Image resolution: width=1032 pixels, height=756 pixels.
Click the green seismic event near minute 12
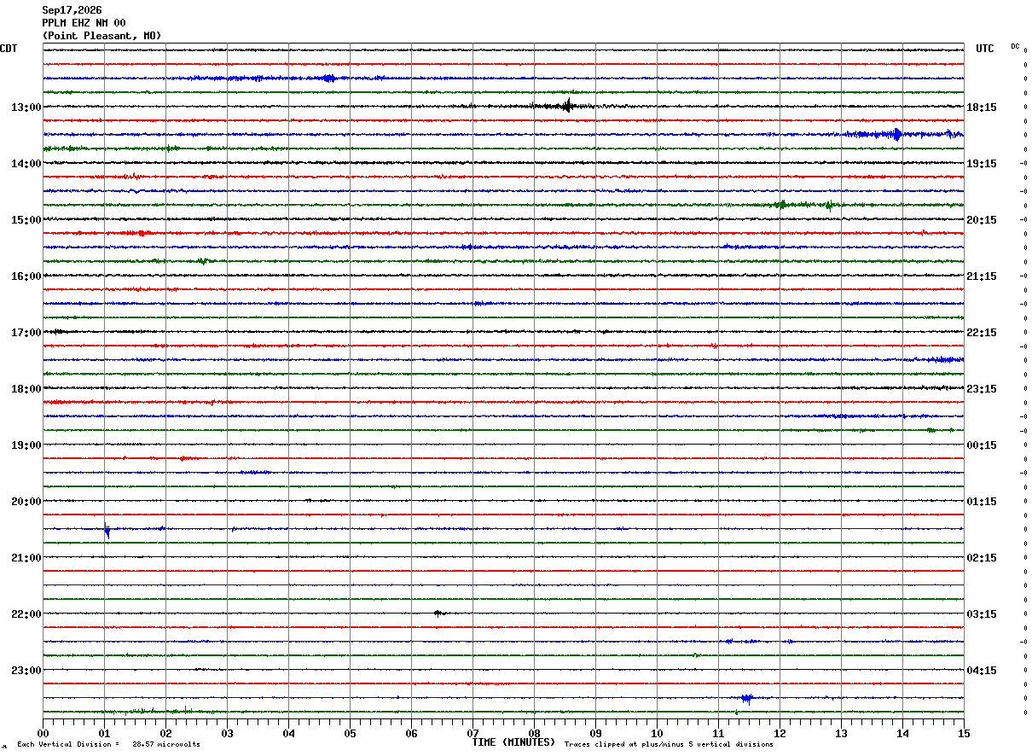tap(782, 205)
